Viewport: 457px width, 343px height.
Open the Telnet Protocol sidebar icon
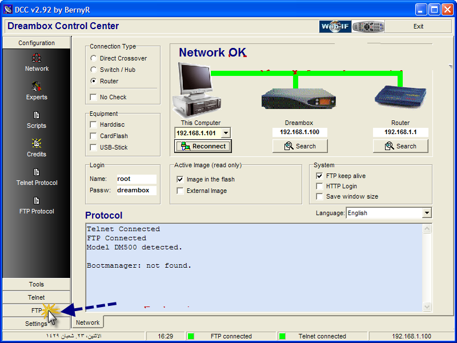click(x=37, y=172)
